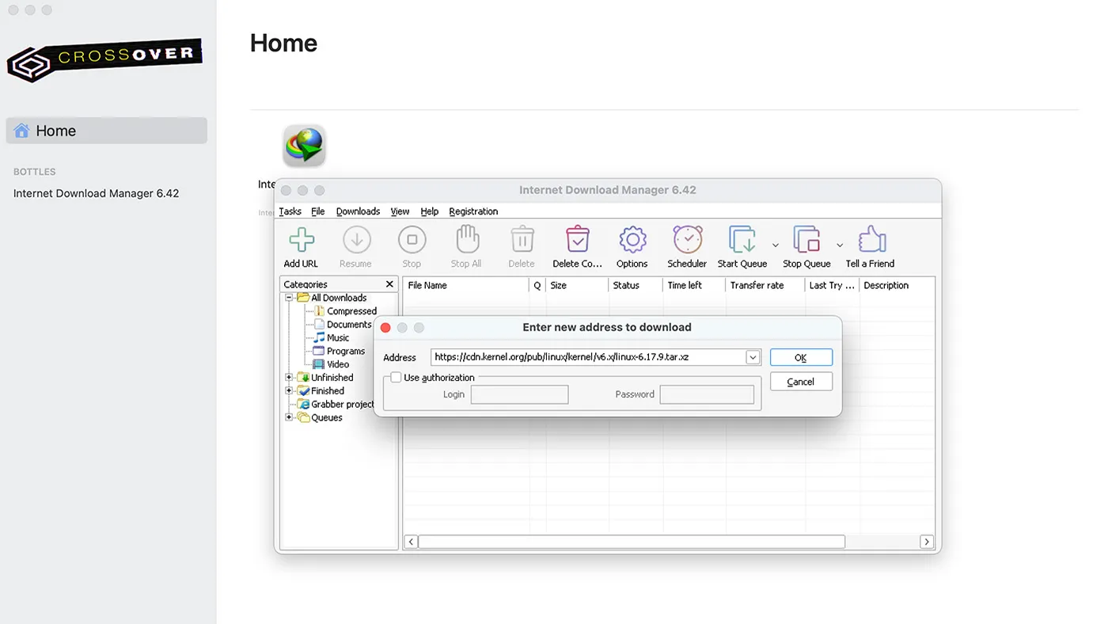
Task: Open the Downloads menu
Action: click(358, 211)
